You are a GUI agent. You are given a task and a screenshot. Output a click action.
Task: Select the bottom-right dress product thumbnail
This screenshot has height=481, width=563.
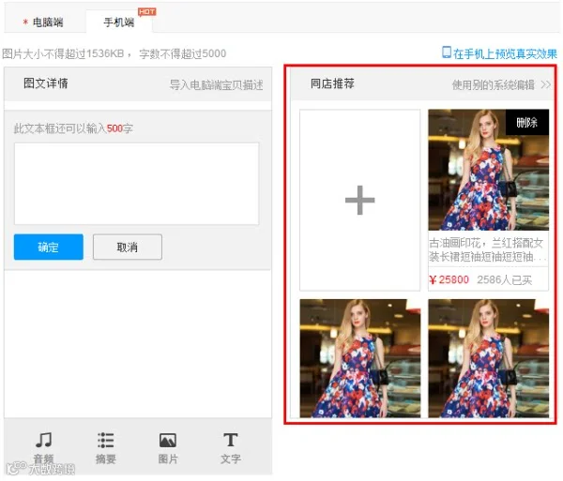488,358
